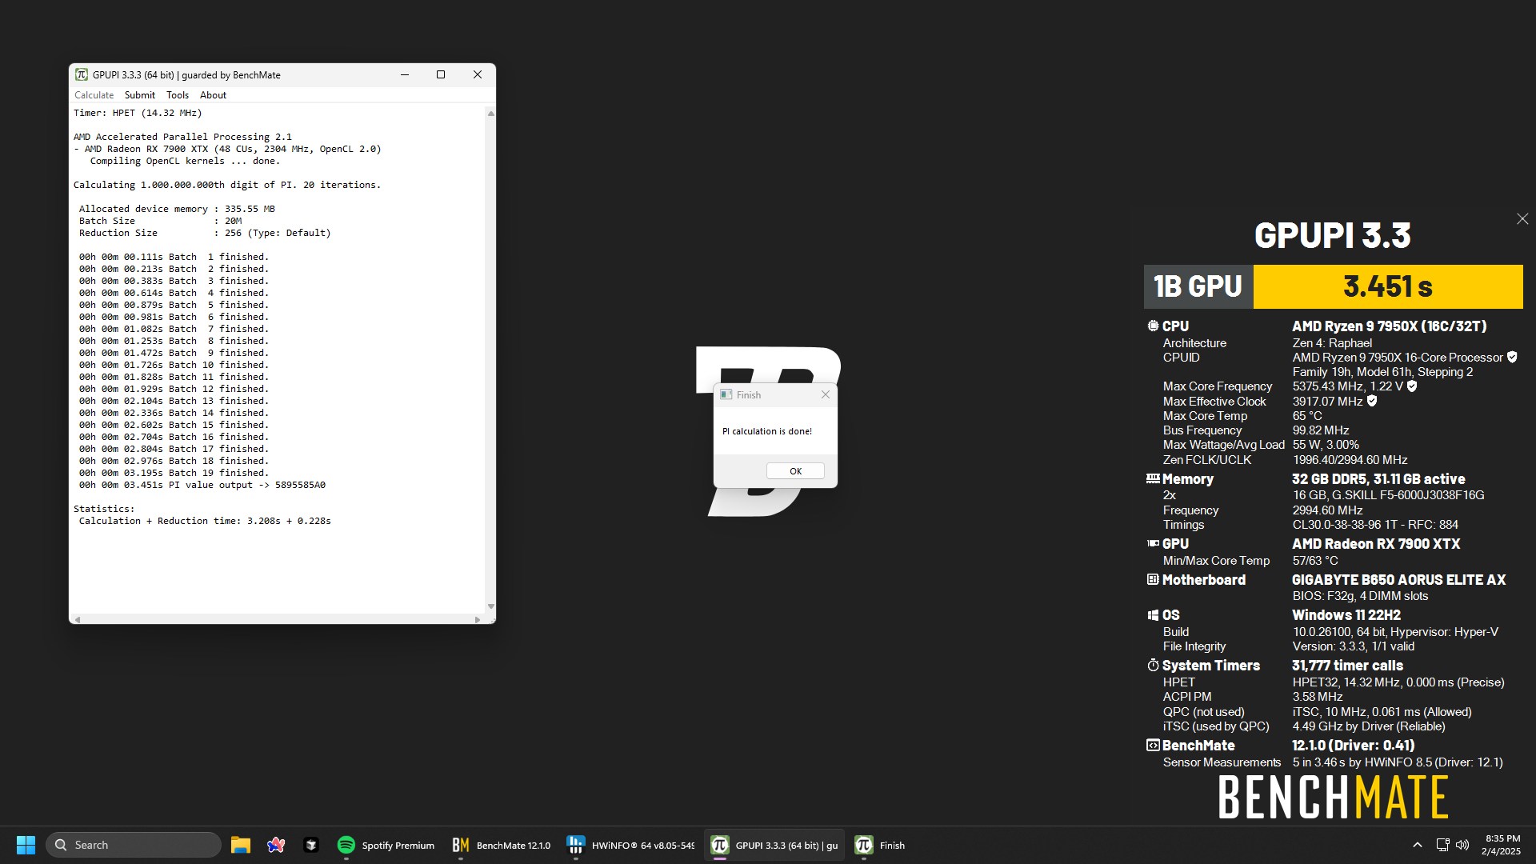Click the 1B GPU label
1536x864 pixels.
pyautogui.click(x=1198, y=286)
